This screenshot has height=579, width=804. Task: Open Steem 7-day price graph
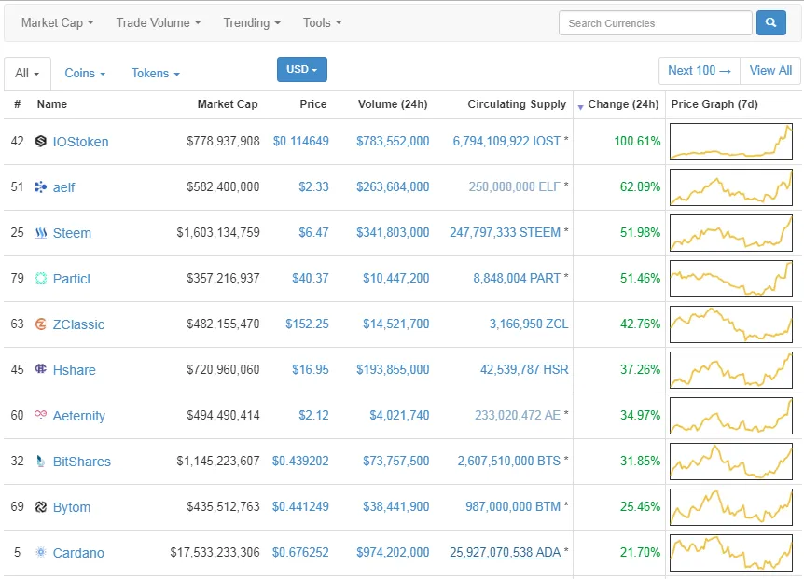(x=731, y=232)
